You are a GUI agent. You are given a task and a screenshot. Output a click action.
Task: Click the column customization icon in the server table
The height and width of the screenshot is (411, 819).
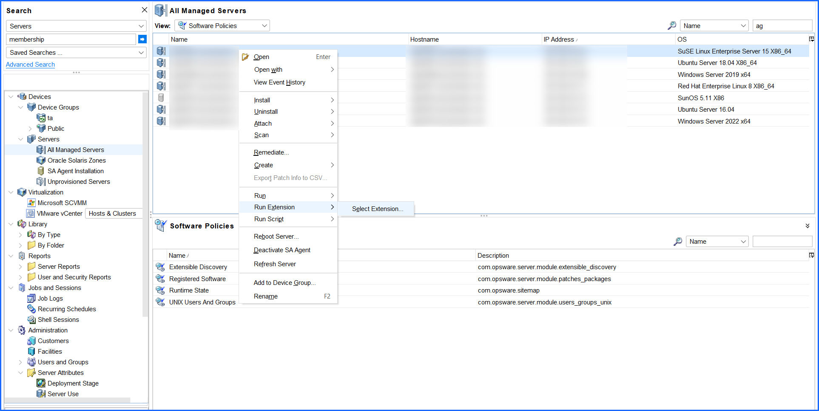coord(811,39)
